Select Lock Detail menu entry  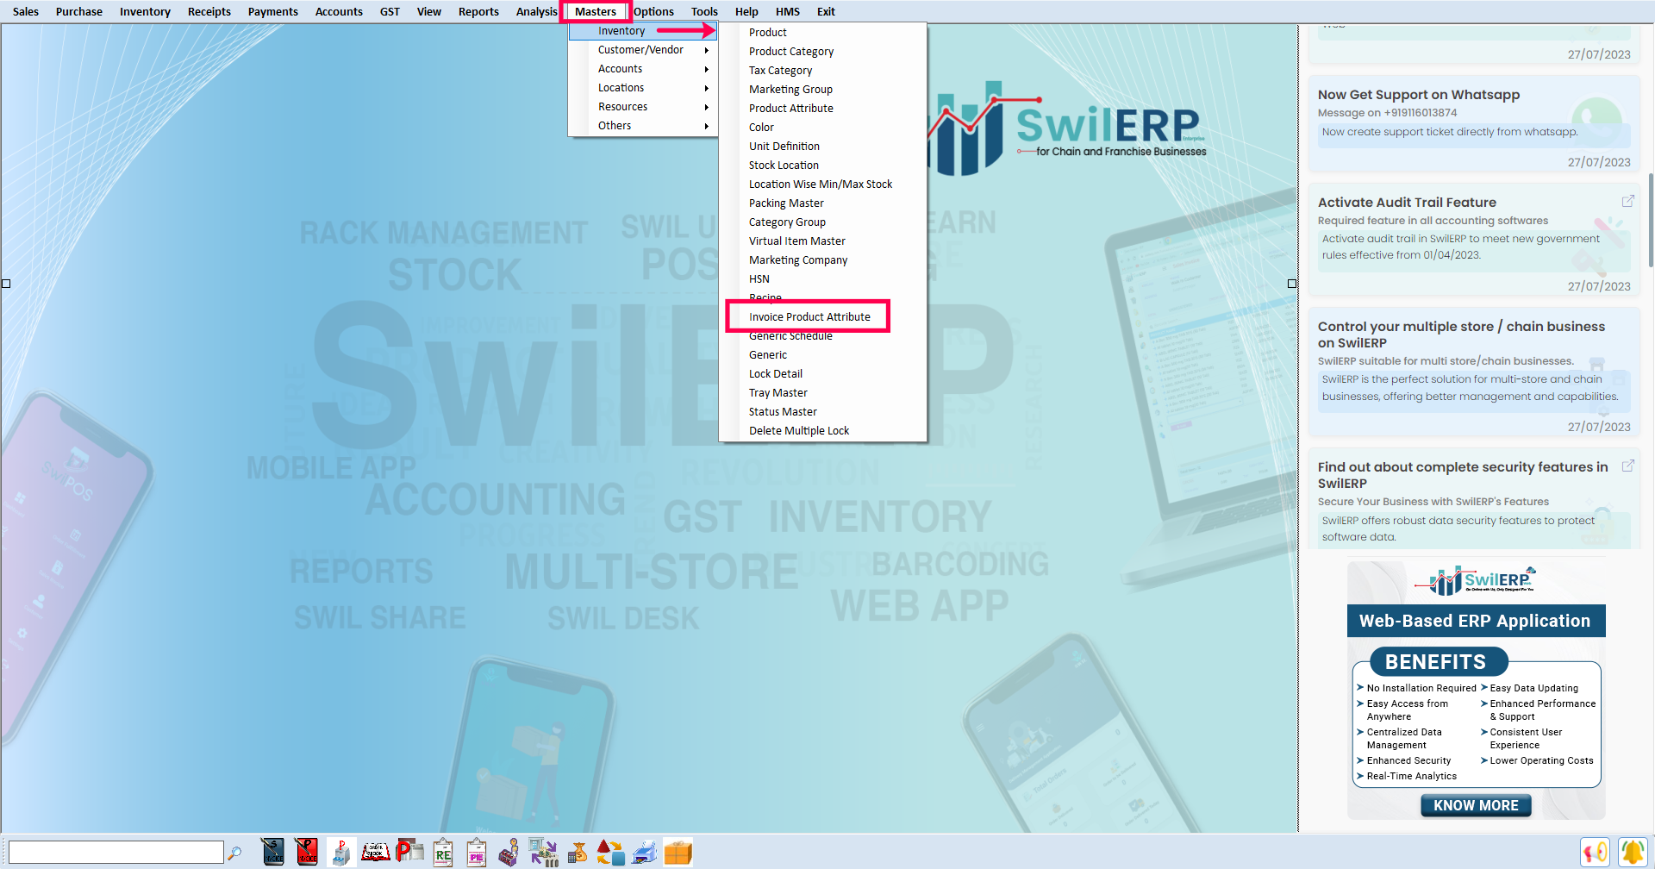823,374
